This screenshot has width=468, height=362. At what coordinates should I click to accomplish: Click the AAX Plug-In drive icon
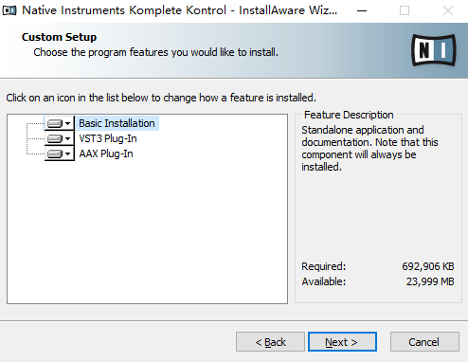55,154
